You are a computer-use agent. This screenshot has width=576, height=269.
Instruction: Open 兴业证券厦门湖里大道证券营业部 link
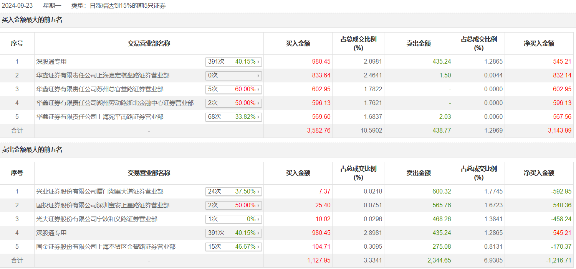99,192
